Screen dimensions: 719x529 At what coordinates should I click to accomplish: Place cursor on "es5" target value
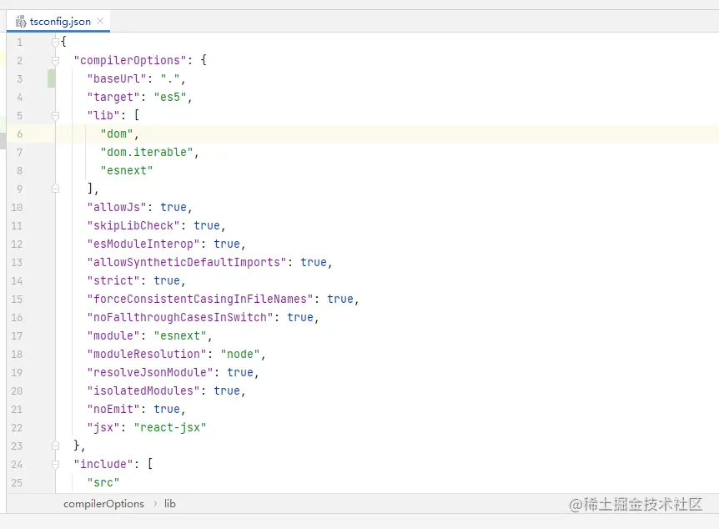point(170,98)
